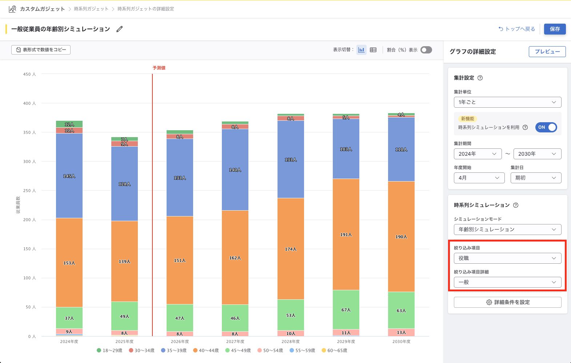The height and width of the screenshot is (363, 571).
Task: Open the 集計単位 dropdown showing 1年ごと
Action: [507, 102]
